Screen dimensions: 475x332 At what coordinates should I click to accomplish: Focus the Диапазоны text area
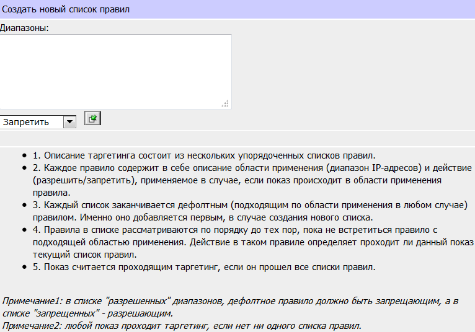click(x=116, y=72)
